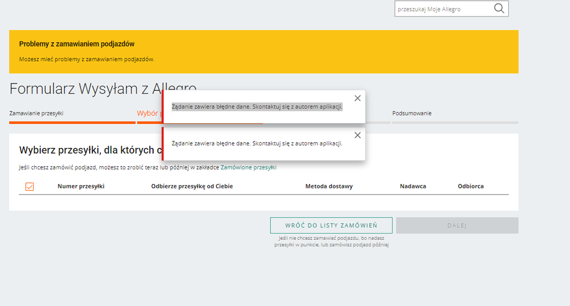Open the 'Zamówione przesyłki' link
The height and width of the screenshot is (306, 570).
(x=248, y=167)
